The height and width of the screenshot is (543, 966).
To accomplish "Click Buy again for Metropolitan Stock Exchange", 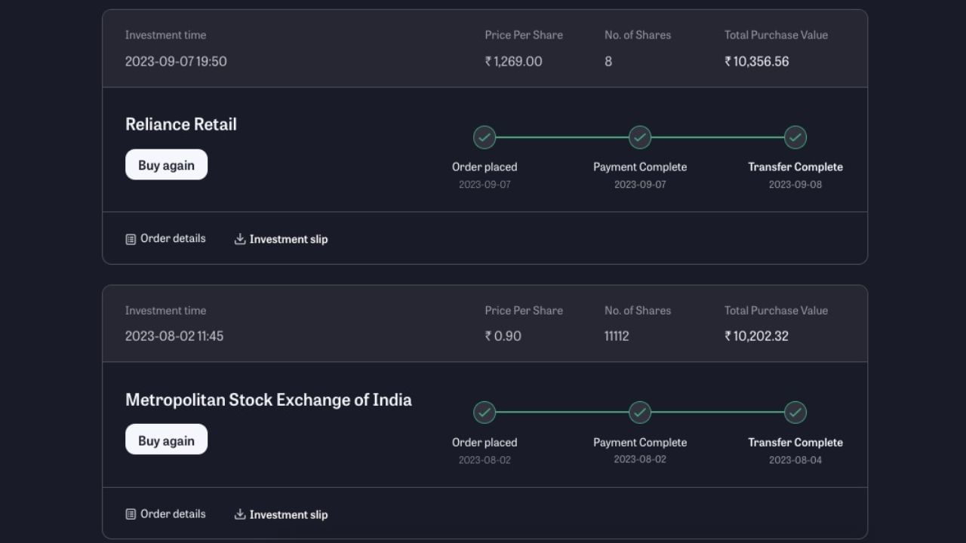I will click(166, 440).
